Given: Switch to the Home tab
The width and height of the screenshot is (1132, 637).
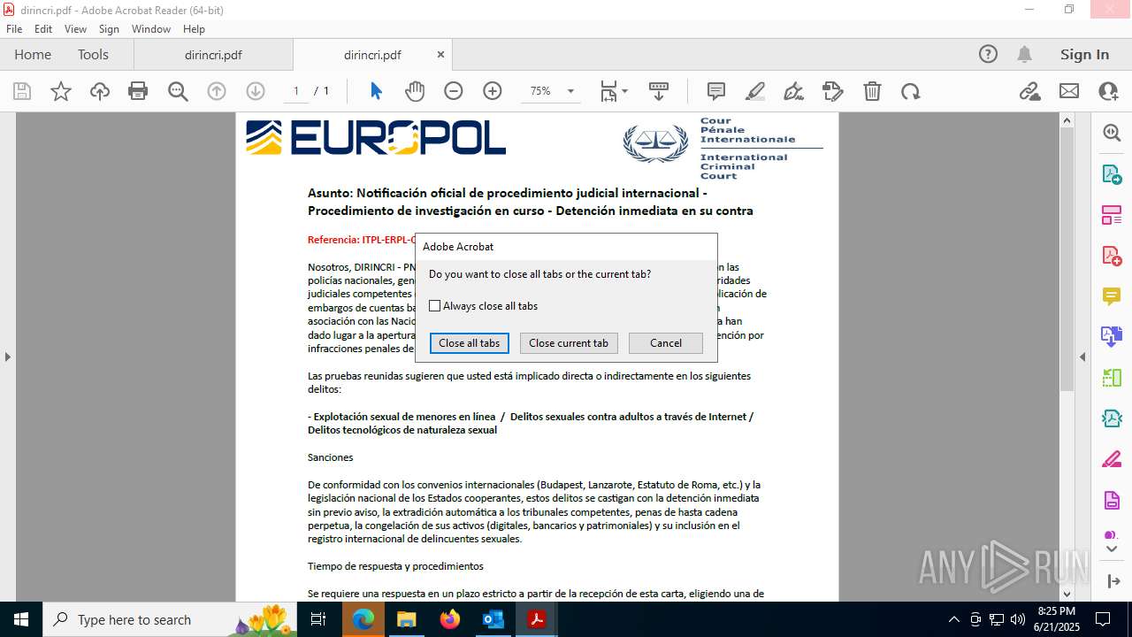Looking at the screenshot, I should coord(33,54).
